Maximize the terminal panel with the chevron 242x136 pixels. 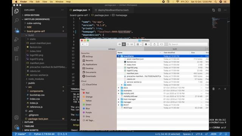(x=219, y=89)
